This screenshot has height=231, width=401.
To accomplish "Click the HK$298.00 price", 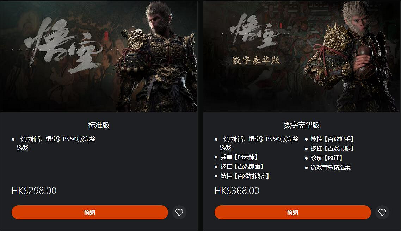I will [34, 191].
